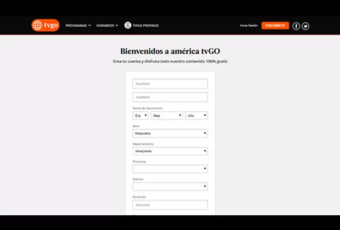Open the Facebook icon link

pos(296,26)
